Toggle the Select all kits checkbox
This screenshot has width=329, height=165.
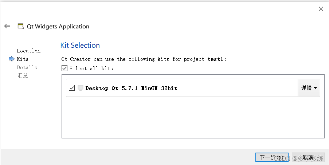point(64,68)
